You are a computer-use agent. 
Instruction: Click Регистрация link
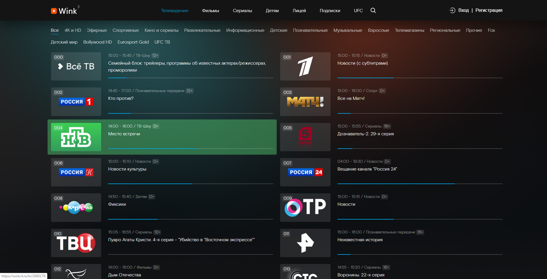489,10
